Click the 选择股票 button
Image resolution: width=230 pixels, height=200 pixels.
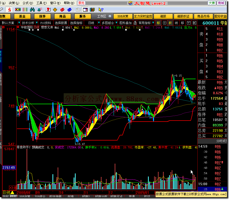pos(61,23)
